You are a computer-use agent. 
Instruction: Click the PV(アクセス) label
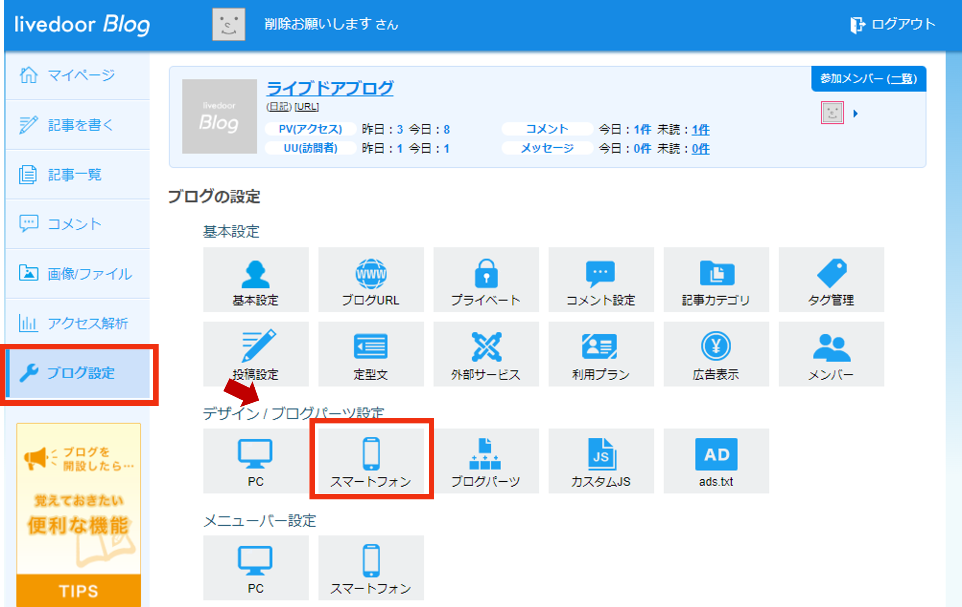[x=310, y=129]
